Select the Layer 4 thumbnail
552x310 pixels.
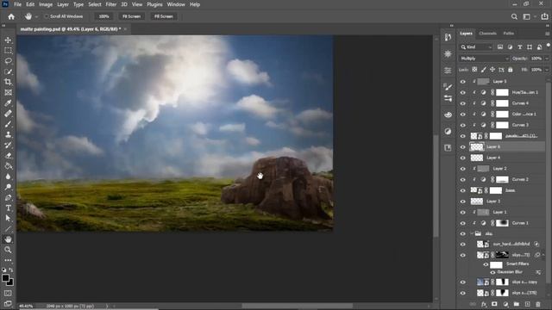[477, 158]
